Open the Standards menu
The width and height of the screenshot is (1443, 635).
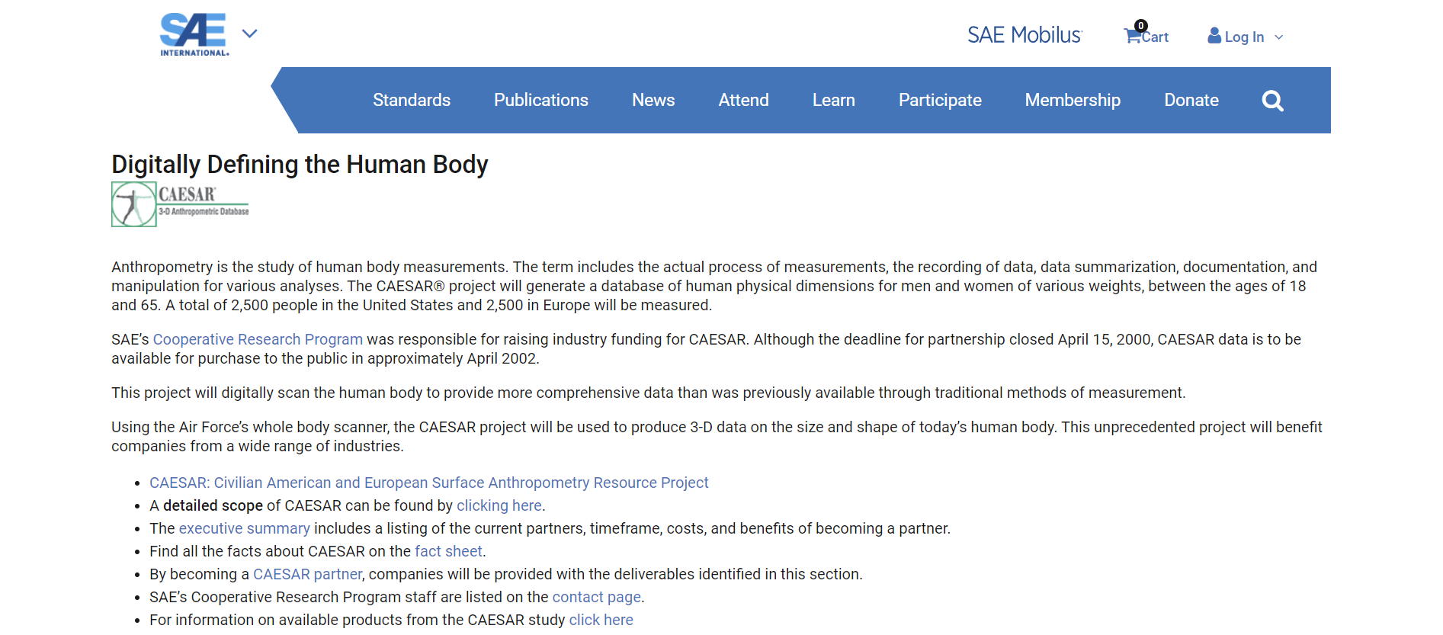coord(412,100)
